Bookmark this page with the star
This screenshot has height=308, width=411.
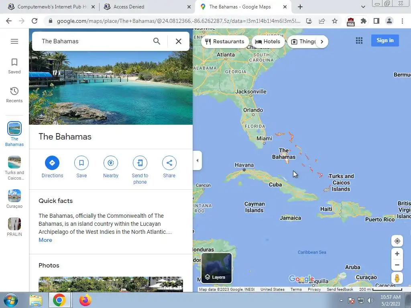click(x=335, y=21)
